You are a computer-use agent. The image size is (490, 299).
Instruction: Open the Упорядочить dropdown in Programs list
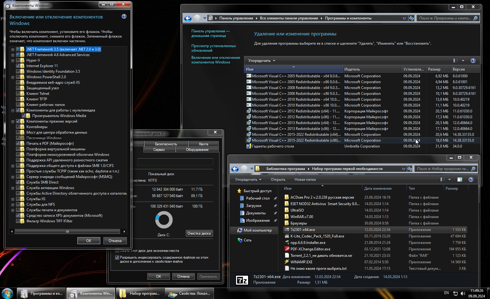click(x=262, y=61)
